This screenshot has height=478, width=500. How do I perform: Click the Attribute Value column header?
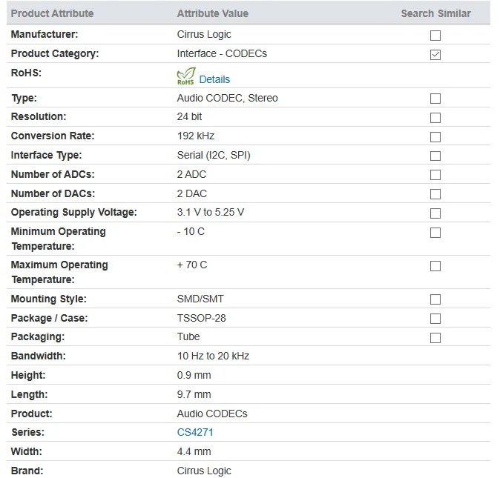212,13
